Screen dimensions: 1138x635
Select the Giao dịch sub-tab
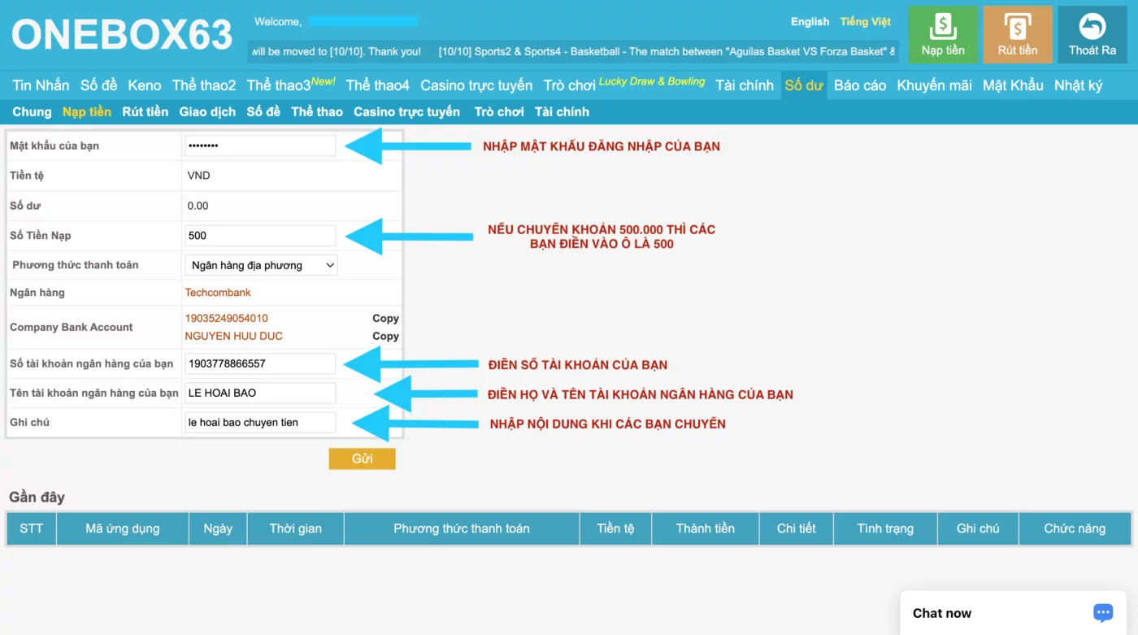click(207, 112)
